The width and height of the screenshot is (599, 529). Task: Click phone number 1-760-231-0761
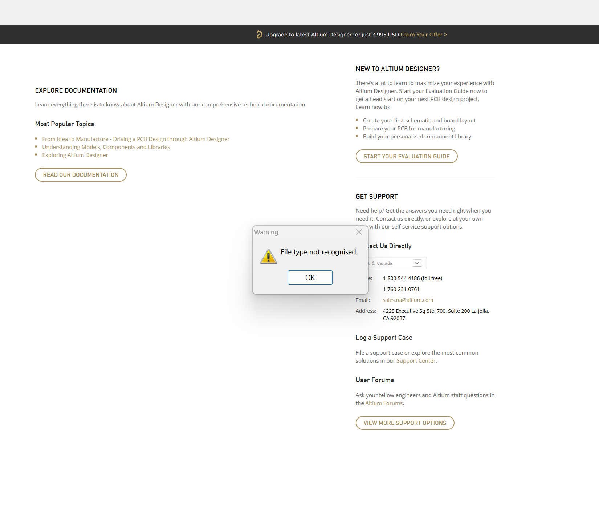pyautogui.click(x=401, y=289)
